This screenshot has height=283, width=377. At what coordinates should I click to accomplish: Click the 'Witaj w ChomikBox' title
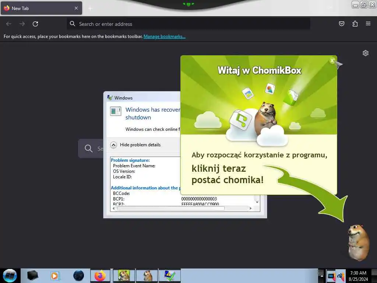[260, 70]
